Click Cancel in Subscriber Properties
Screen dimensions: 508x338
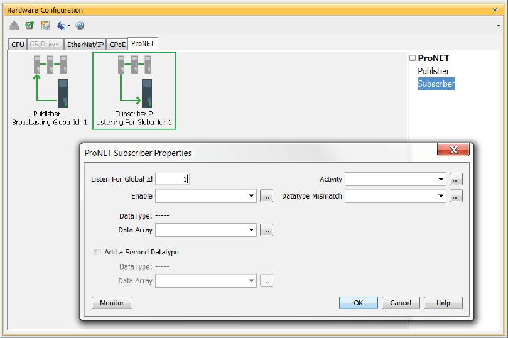[401, 303]
